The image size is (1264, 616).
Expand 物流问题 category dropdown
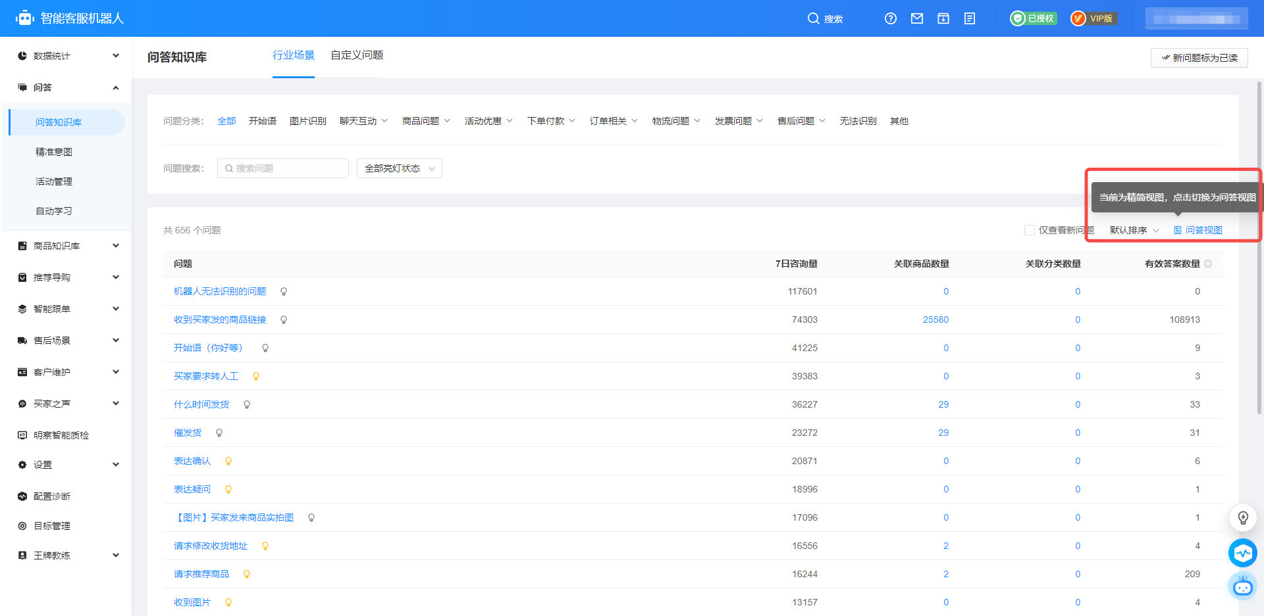[x=676, y=121]
